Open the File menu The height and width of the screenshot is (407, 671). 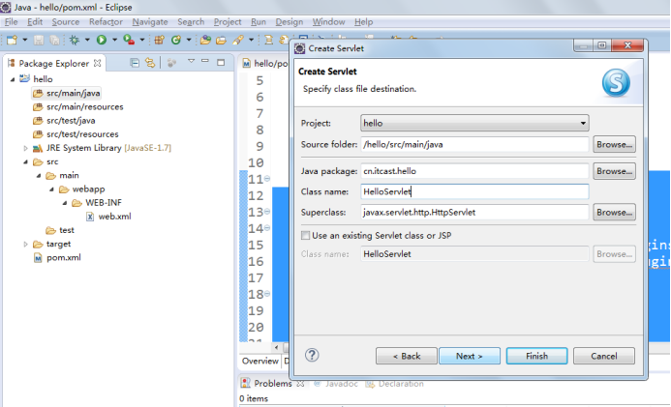click(11, 22)
